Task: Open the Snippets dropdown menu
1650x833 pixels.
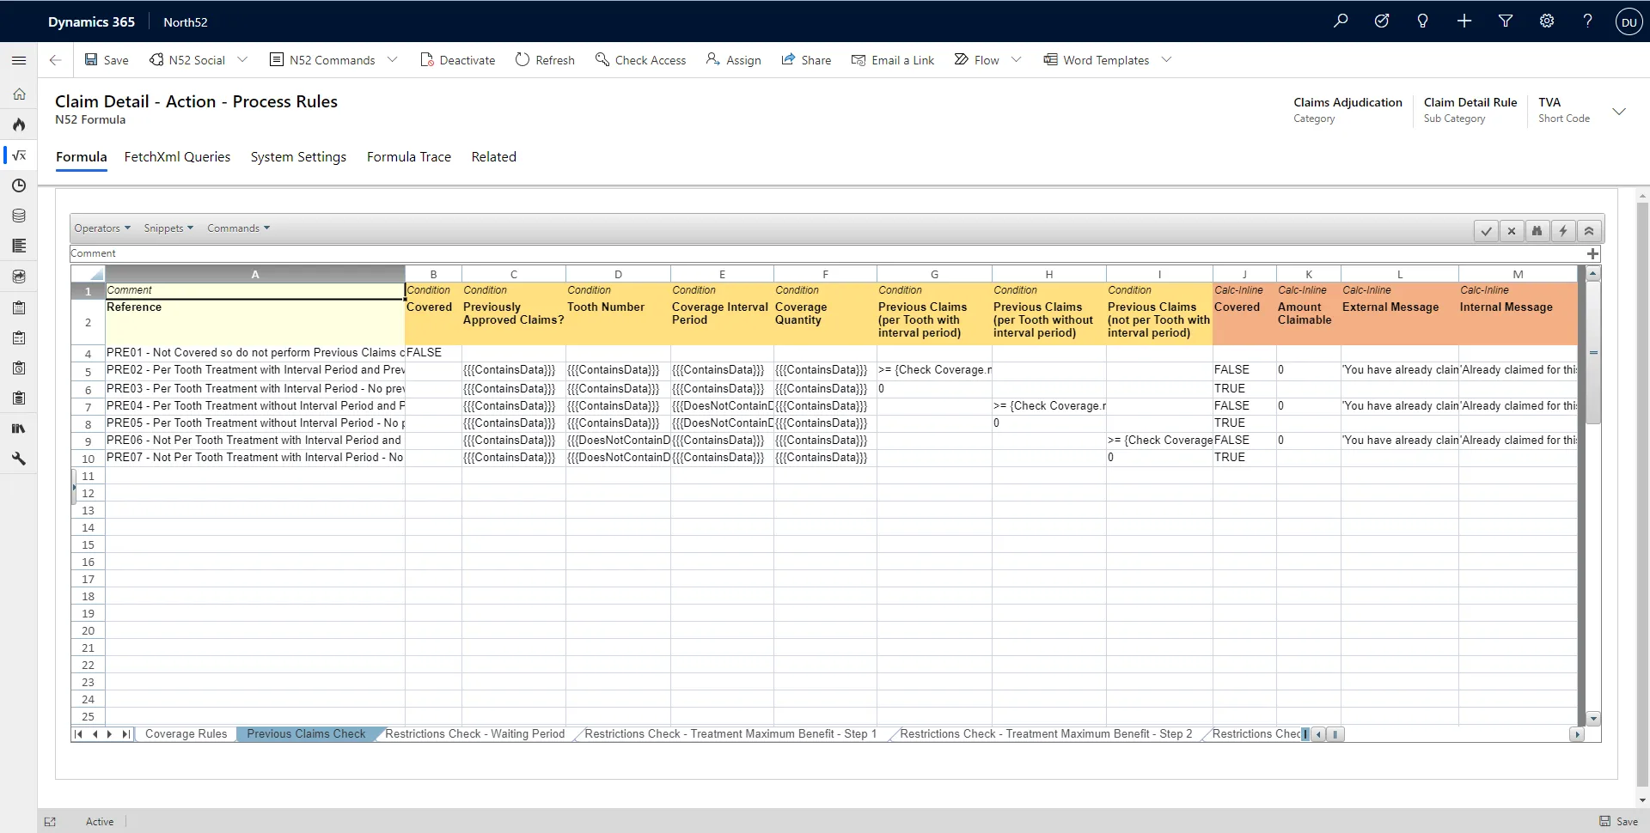Action: pos(168,228)
